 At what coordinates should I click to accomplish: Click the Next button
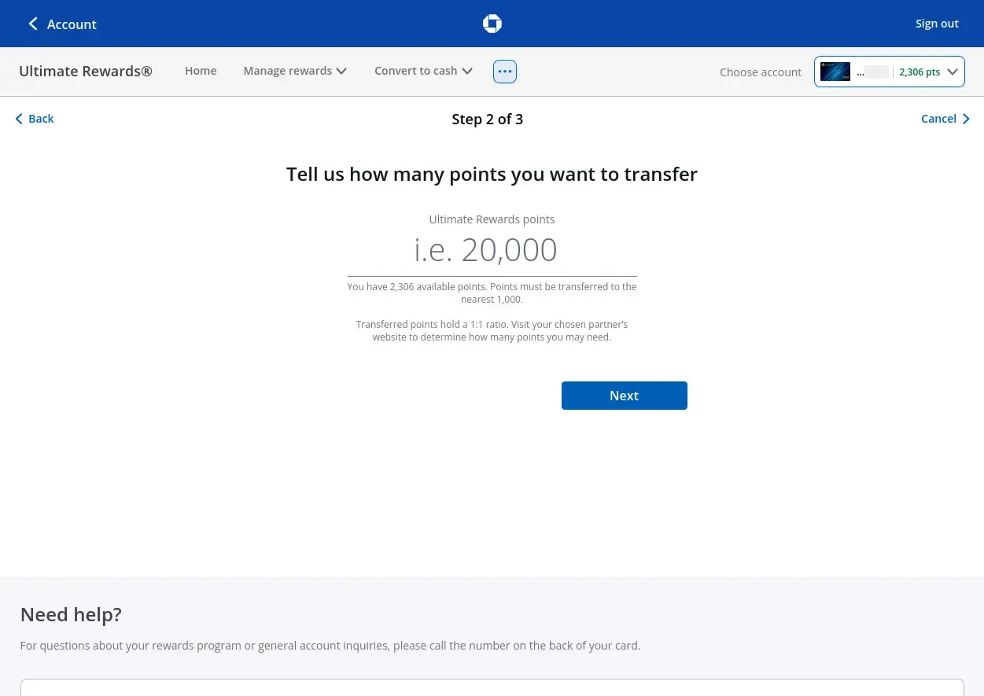point(625,396)
